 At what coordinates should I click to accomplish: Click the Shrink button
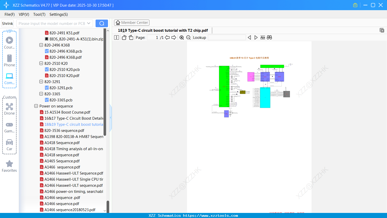(x=8, y=23)
